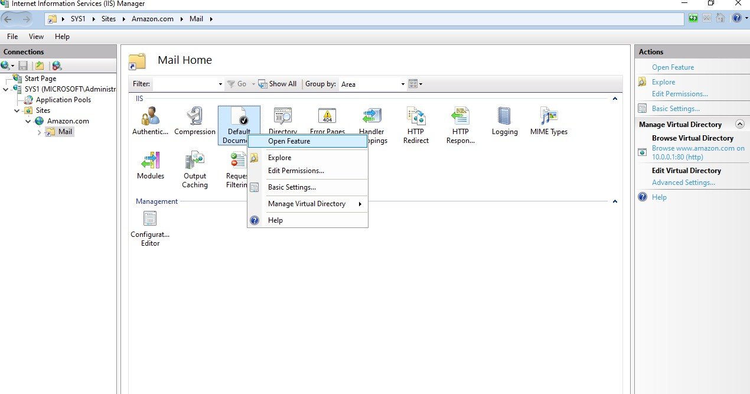
Task: Click SYS1 in the address breadcrumb
Action: (78, 19)
